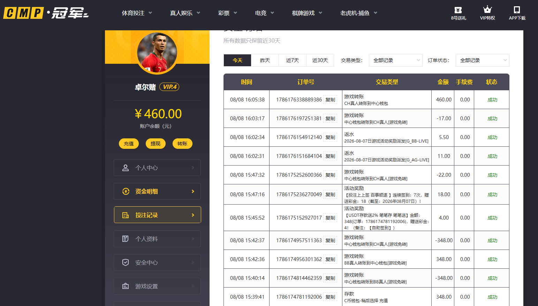The height and width of the screenshot is (306, 538).
Task: Click the ¥460.00 account balance
Action: pos(158,114)
